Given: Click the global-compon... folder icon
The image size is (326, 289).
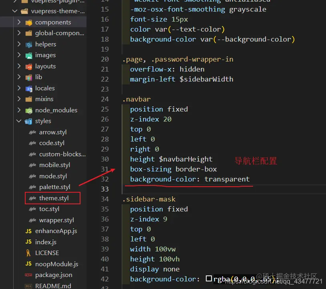Looking at the screenshot, I should 29,33.
